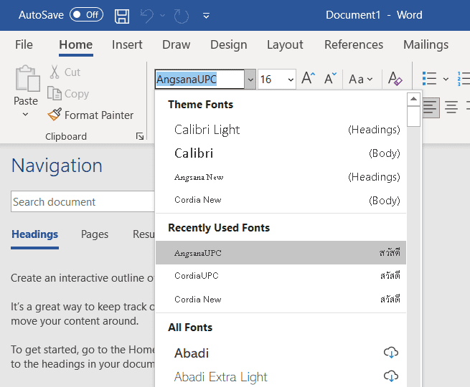The height and width of the screenshot is (387, 470).
Task: Select the Abadi Extra Light font
Action: 281,376
